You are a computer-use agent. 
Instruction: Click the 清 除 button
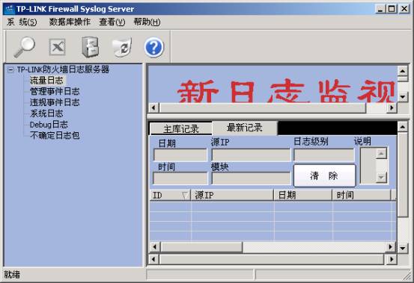(325, 175)
